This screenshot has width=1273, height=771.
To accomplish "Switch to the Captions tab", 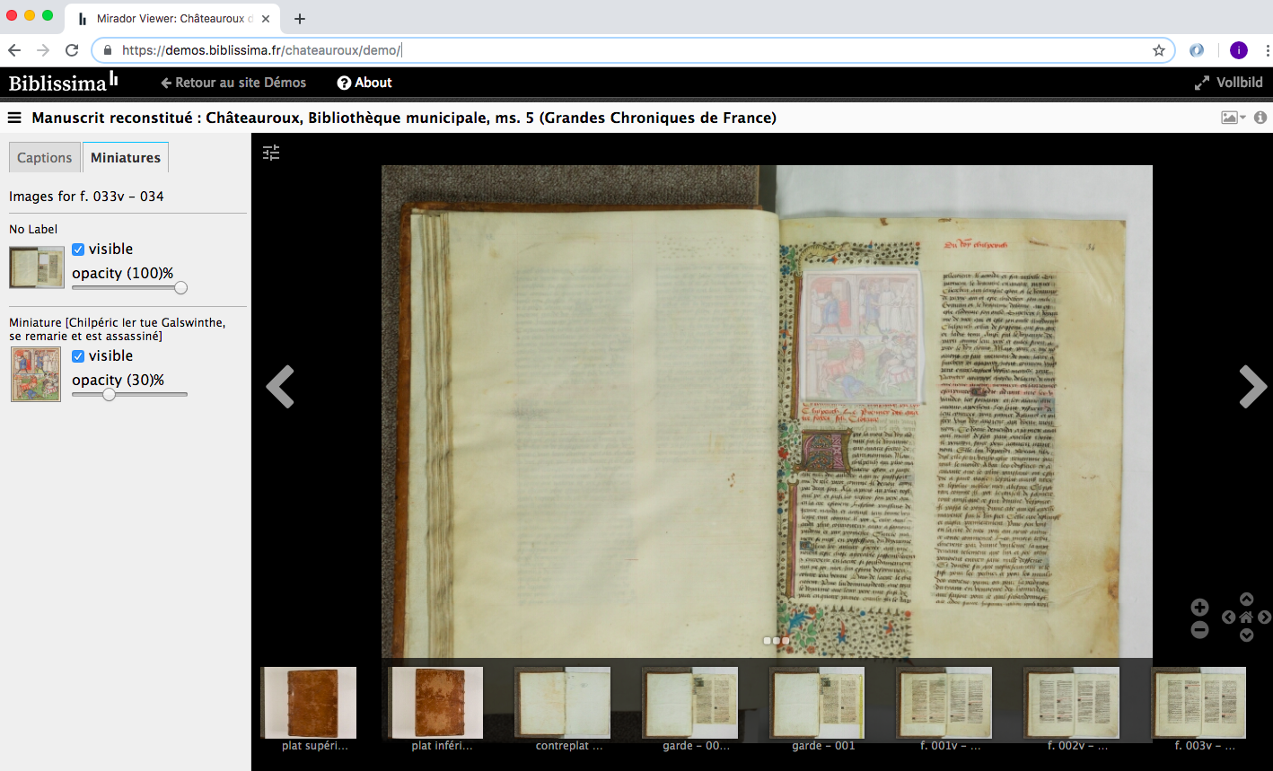I will [x=44, y=157].
